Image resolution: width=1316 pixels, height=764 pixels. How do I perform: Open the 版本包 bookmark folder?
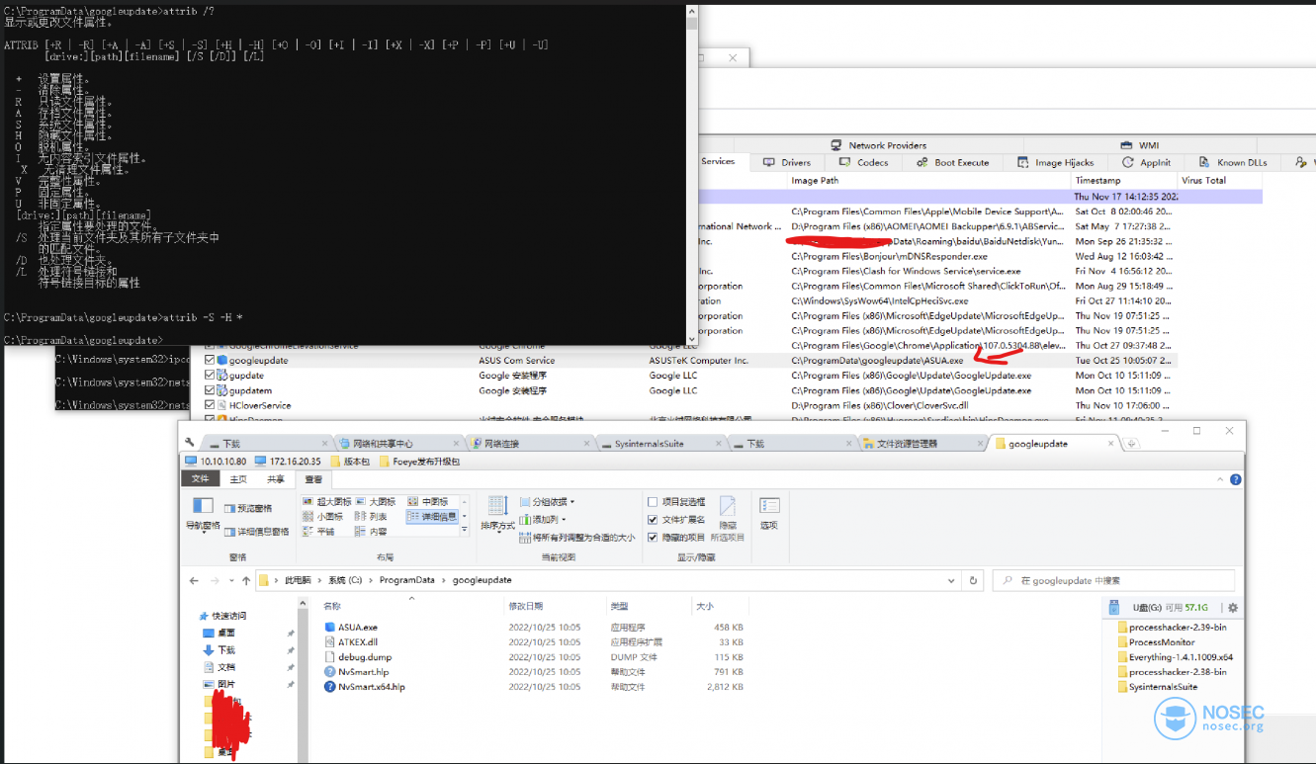tap(351, 462)
